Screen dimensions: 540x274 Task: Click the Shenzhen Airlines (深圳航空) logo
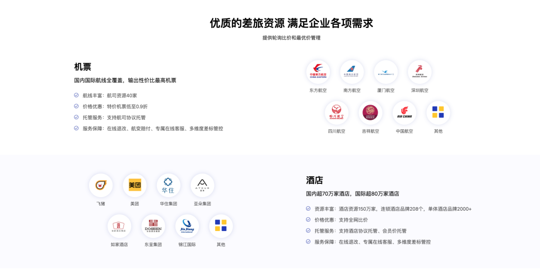click(x=419, y=72)
